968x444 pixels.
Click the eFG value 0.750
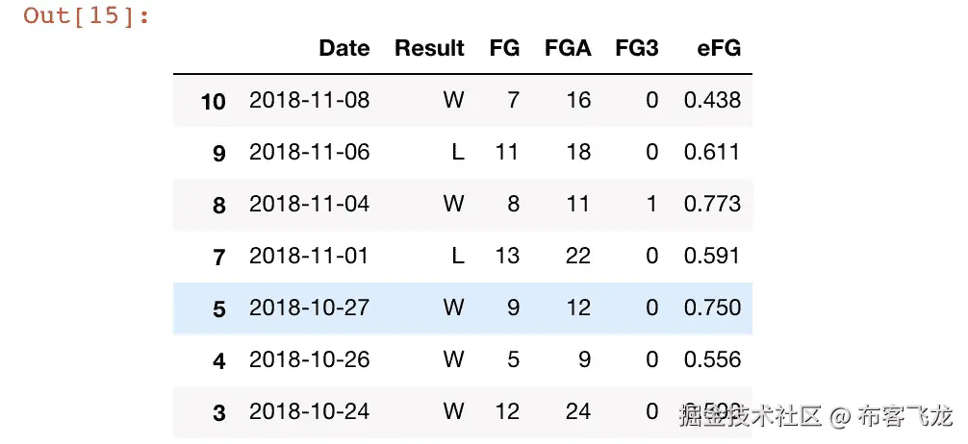tap(712, 308)
